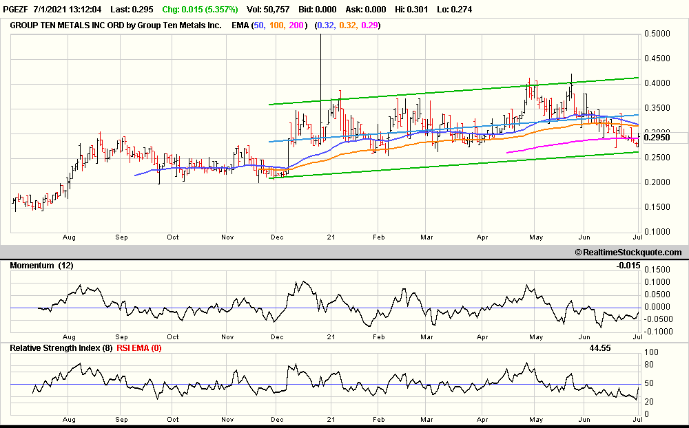Select the magenta 200 EMA legend value

pos(296,25)
